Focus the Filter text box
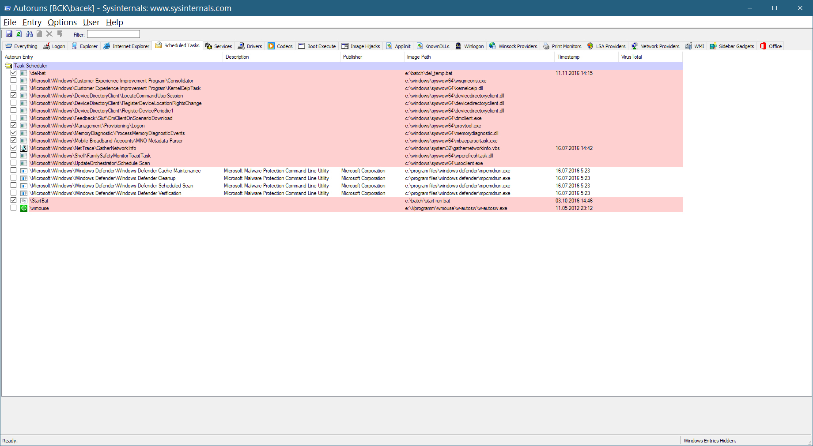 pos(113,34)
